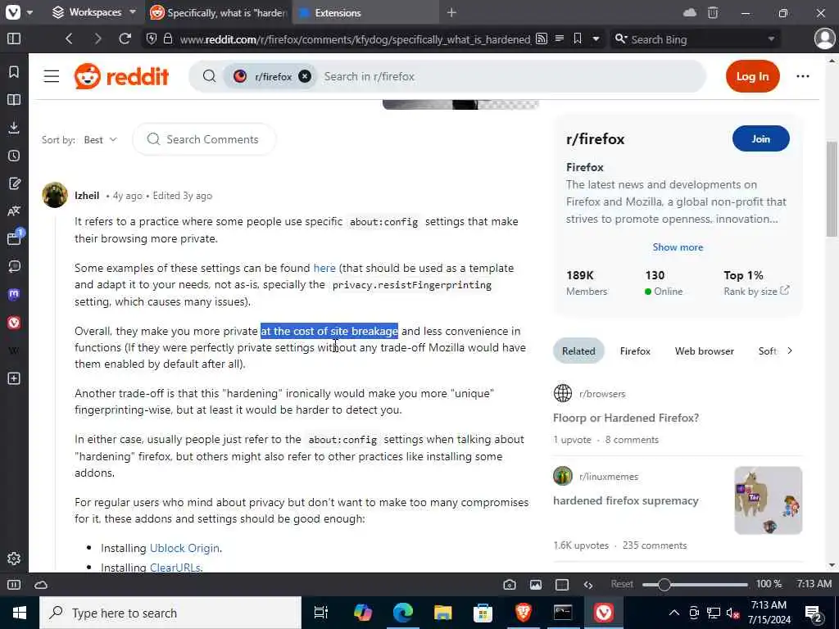Screen dimensions: 839x629
Task: Toggle images display in status bar
Action: pos(536,585)
